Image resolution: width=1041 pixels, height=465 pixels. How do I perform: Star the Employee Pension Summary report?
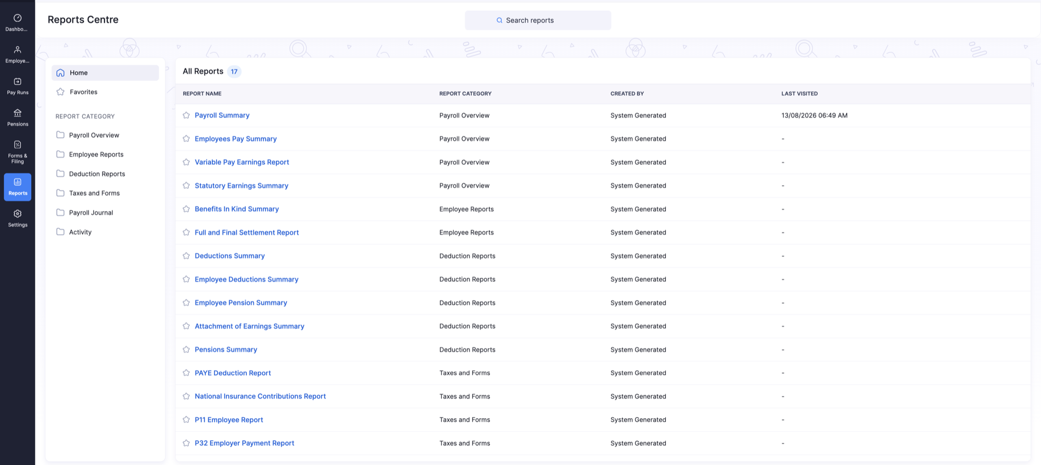186,302
